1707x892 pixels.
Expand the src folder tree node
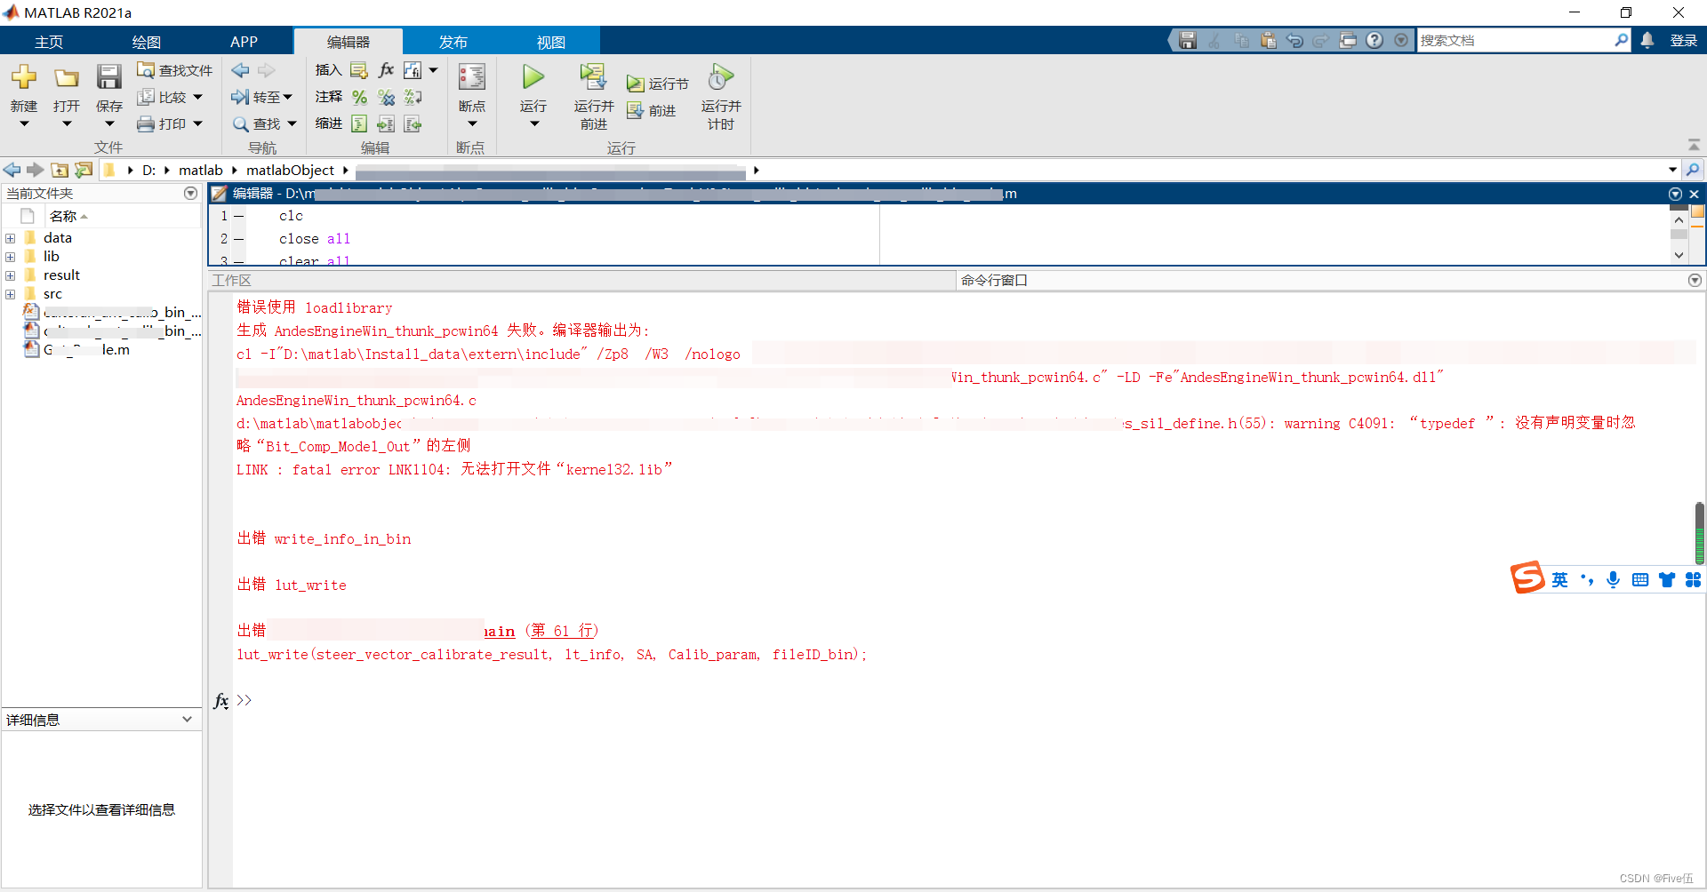click(x=11, y=294)
